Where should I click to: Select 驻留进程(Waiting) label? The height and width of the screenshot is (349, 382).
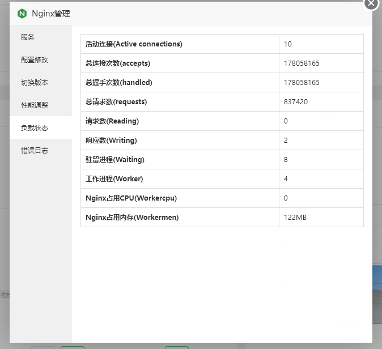click(114, 160)
